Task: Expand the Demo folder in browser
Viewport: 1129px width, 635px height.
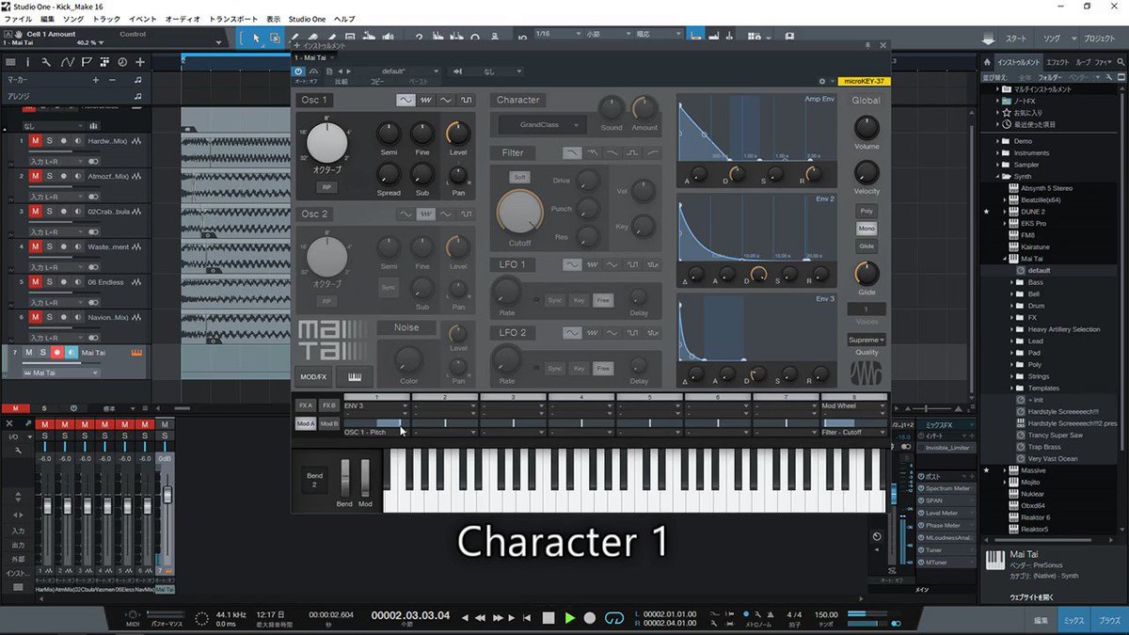Action: pyautogui.click(x=998, y=141)
